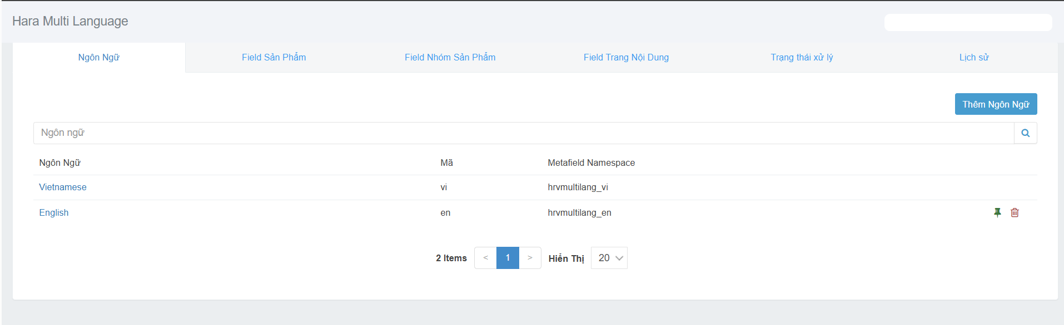Select the Field Nhóm Sản Phẩm tab
This screenshot has width=1064, height=325.
450,58
